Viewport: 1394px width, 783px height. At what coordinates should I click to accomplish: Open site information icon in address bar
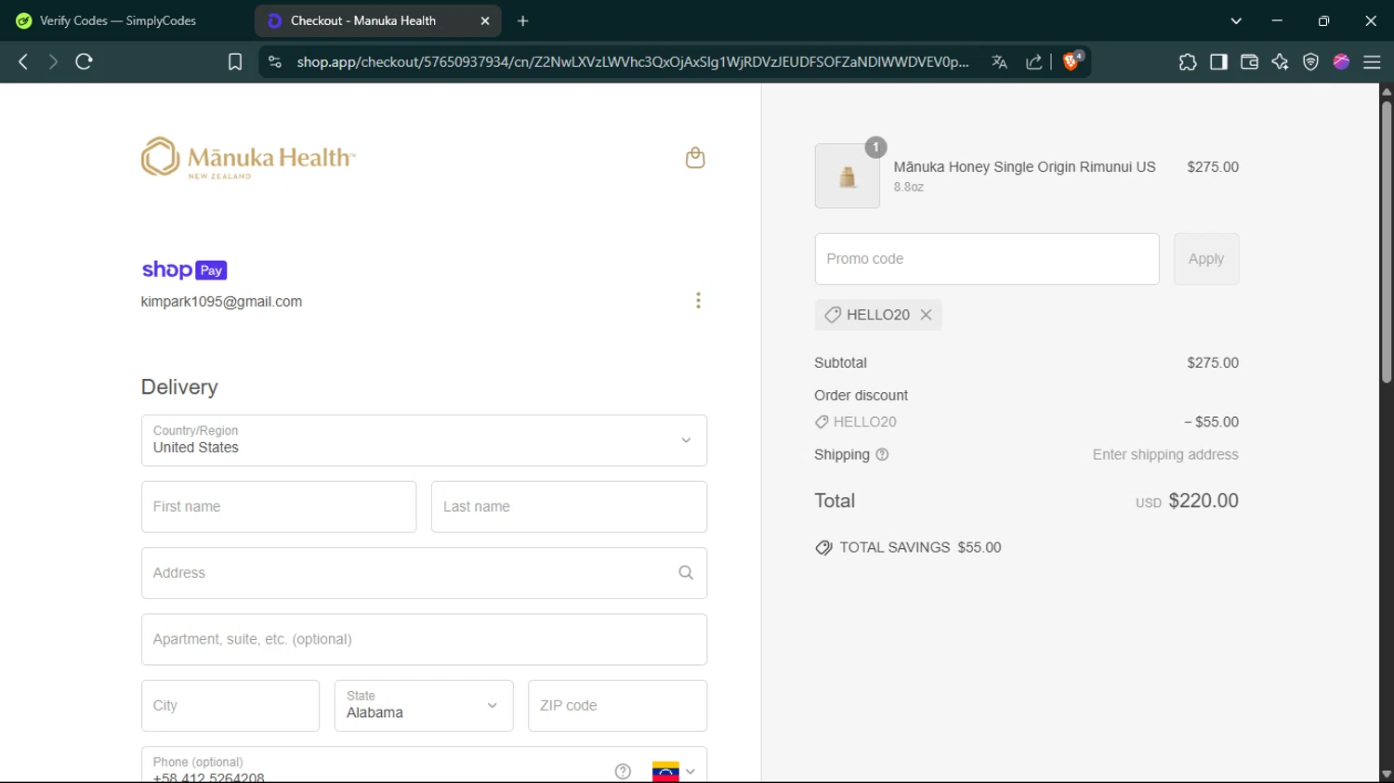point(274,61)
